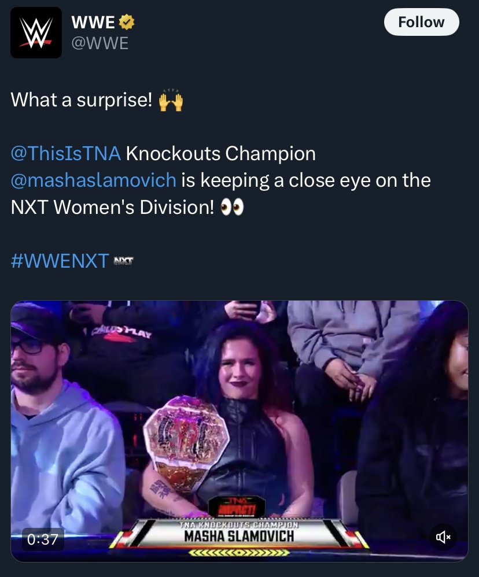Play the Masha Slamovich video thumbnail
The image size is (479, 577).
point(239,431)
